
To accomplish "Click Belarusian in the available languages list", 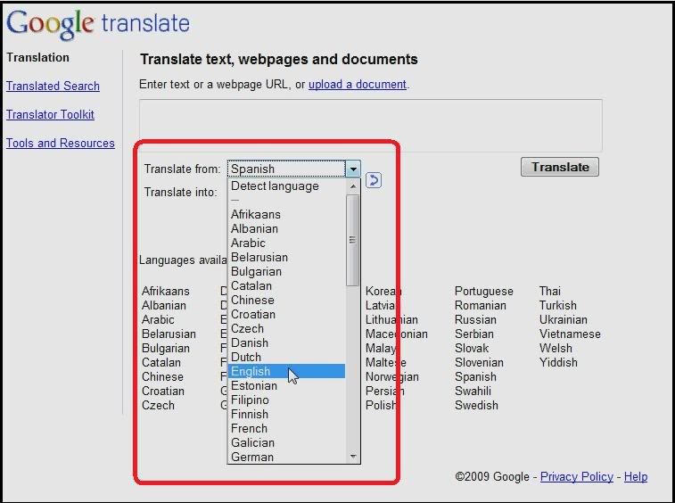I will 169,334.
